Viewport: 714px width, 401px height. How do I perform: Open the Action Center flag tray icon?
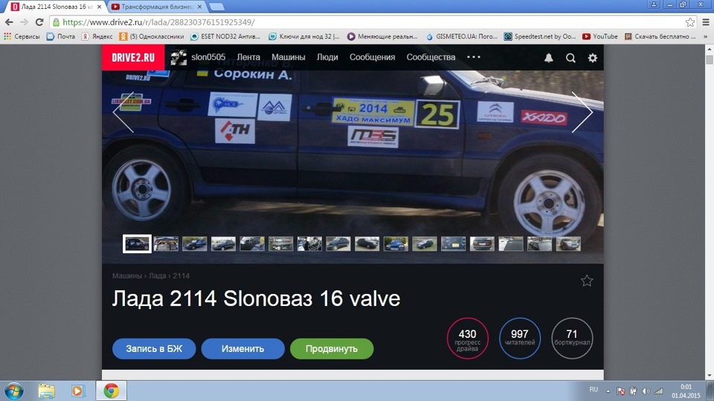620,391
